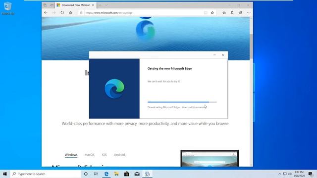Click the network icon in system tray
The width and height of the screenshot is (317, 178).
(x=285, y=174)
